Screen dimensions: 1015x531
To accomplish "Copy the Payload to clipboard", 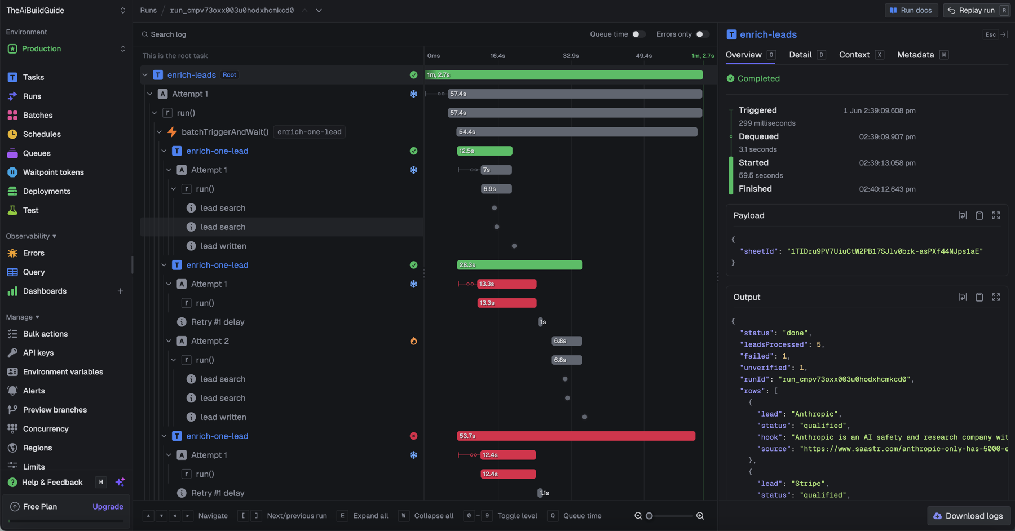I will pos(979,215).
